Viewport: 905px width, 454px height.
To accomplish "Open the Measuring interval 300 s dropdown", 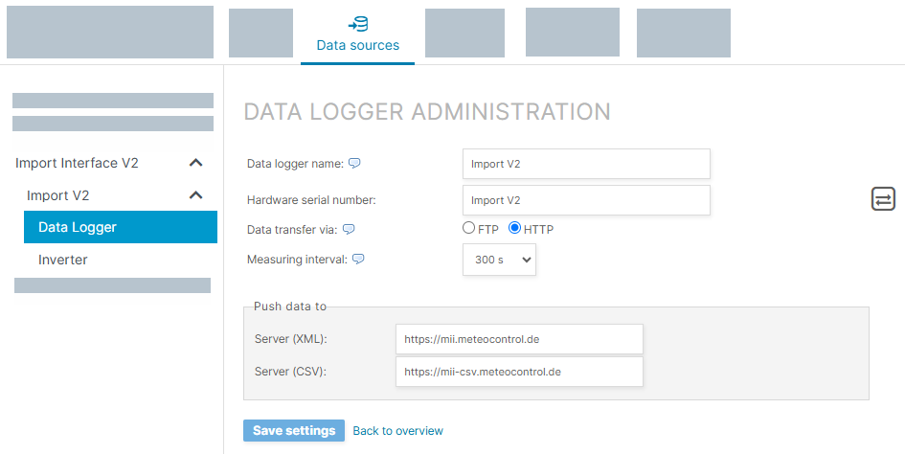I will click(499, 261).
